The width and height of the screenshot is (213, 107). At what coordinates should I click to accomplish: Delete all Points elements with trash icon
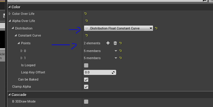115,43
